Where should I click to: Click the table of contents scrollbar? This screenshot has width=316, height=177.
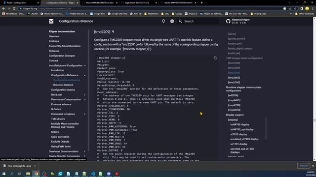(x=266, y=128)
